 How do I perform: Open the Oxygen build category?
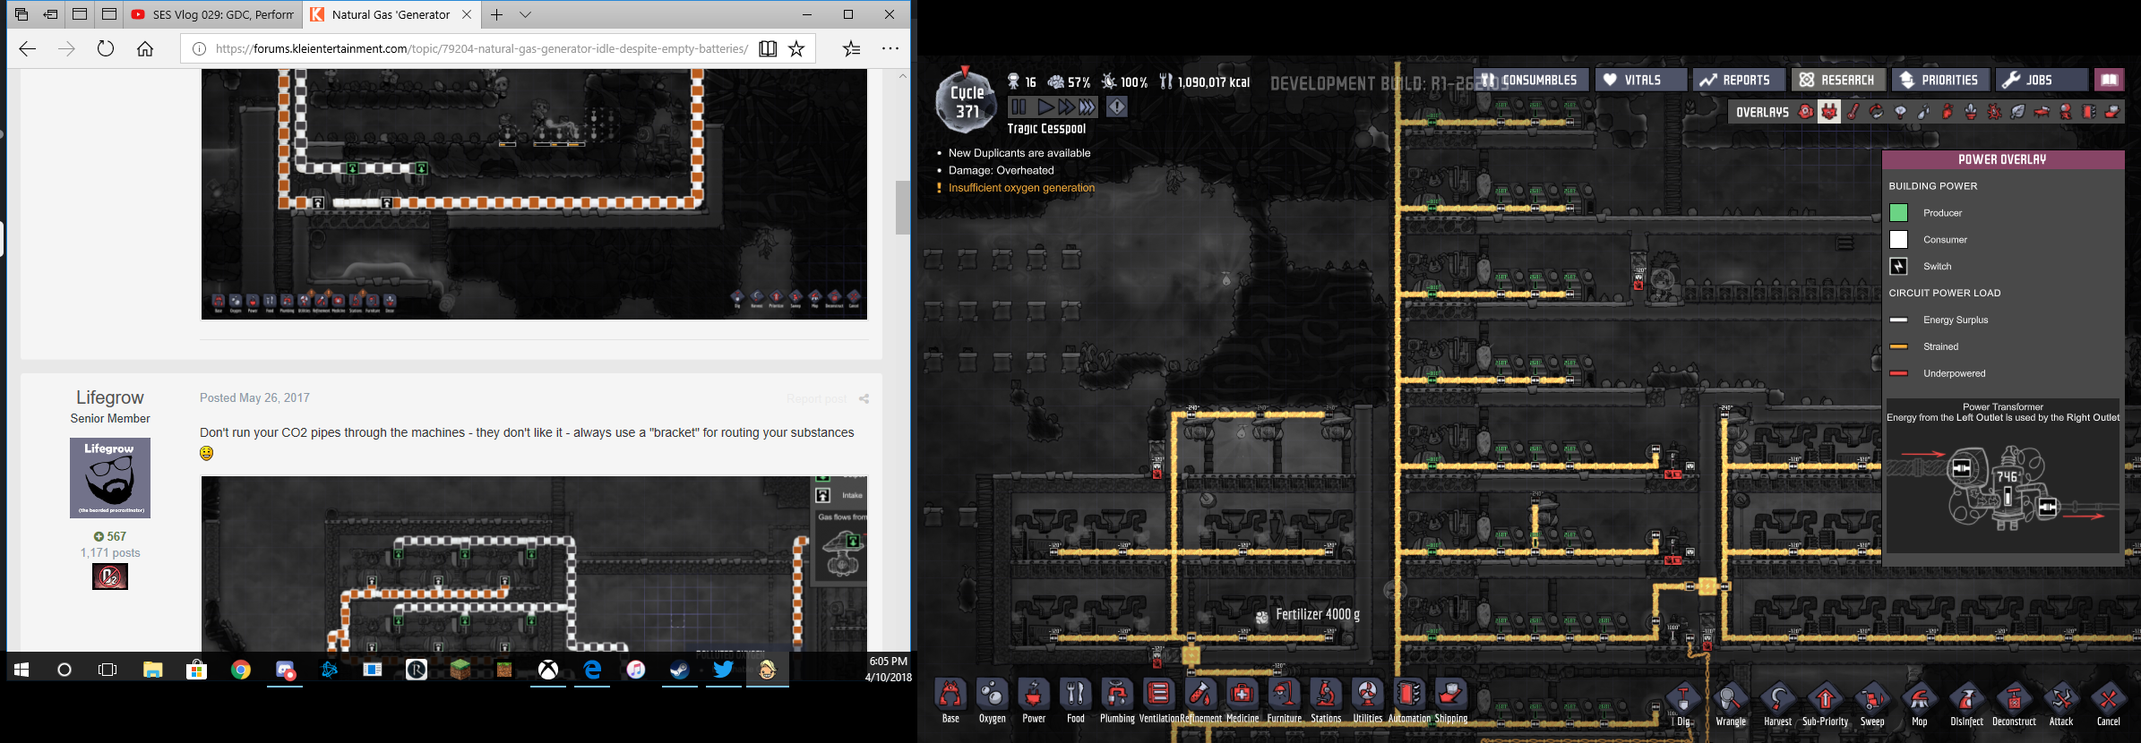point(993,698)
